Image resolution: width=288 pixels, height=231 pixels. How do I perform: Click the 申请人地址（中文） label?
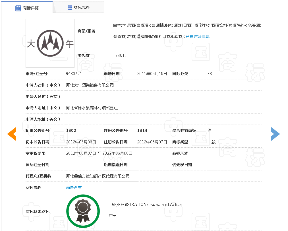[x=43, y=108]
